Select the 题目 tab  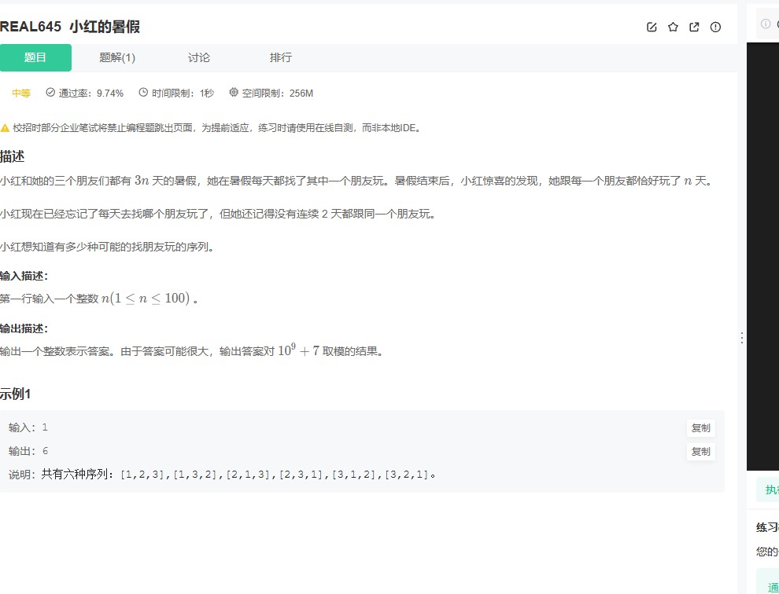point(36,57)
